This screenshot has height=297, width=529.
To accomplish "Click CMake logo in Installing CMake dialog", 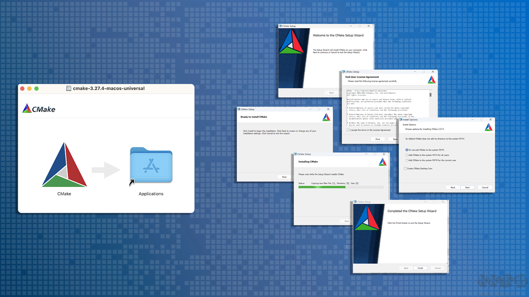I will click(383, 162).
